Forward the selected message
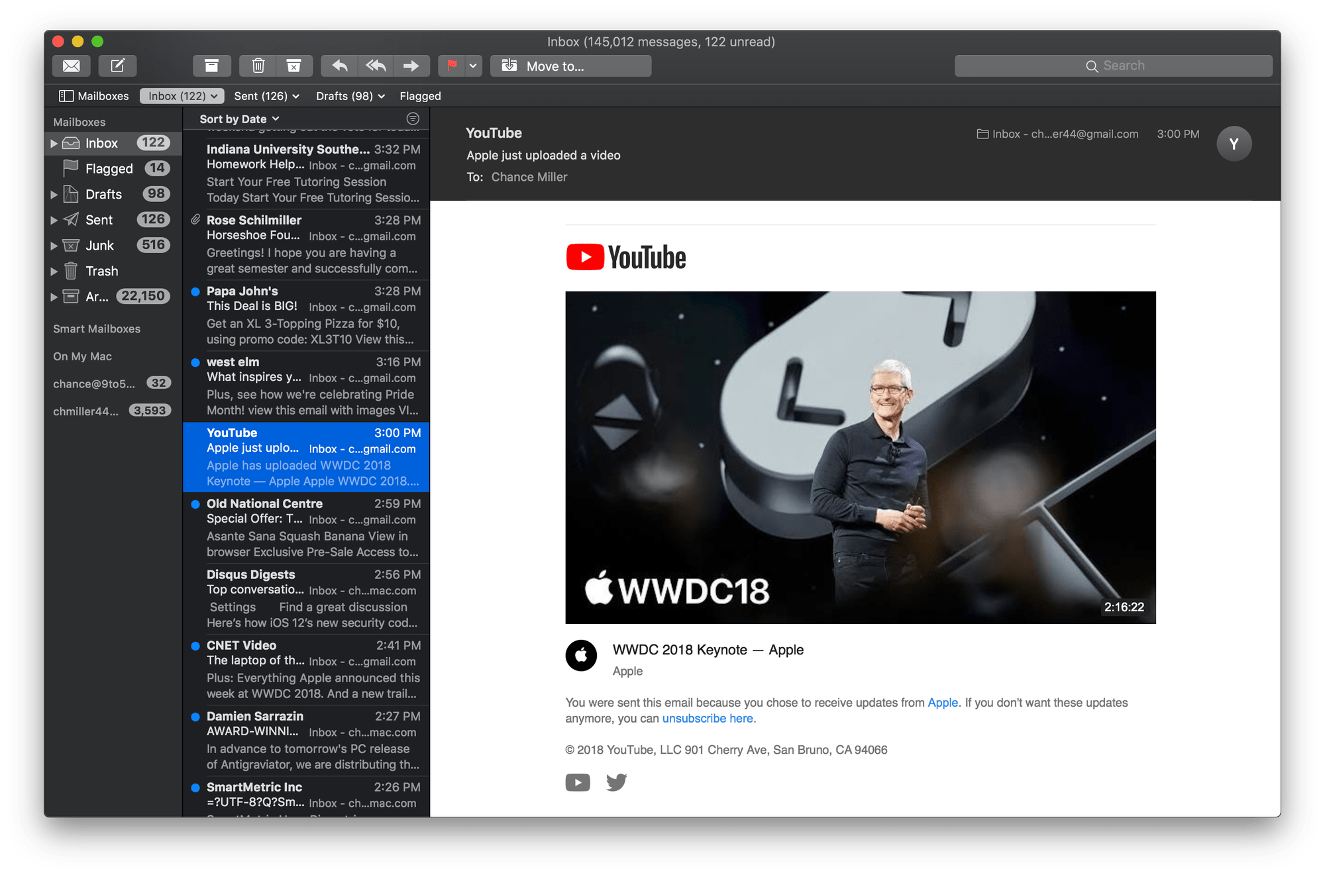This screenshot has height=875, width=1325. pyautogui.click(x=412, y=66)
